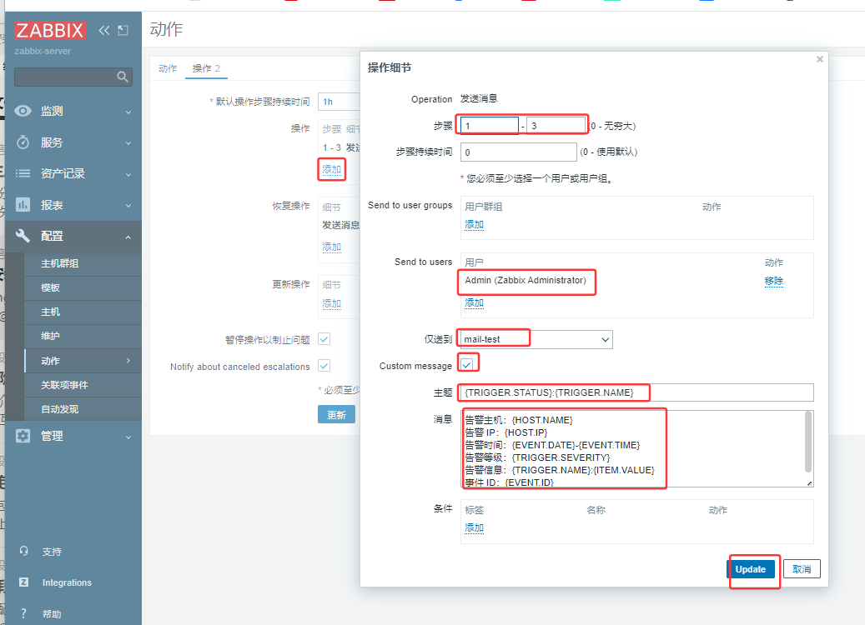Click the Update button
865x625 pixels.
(750, 569)
